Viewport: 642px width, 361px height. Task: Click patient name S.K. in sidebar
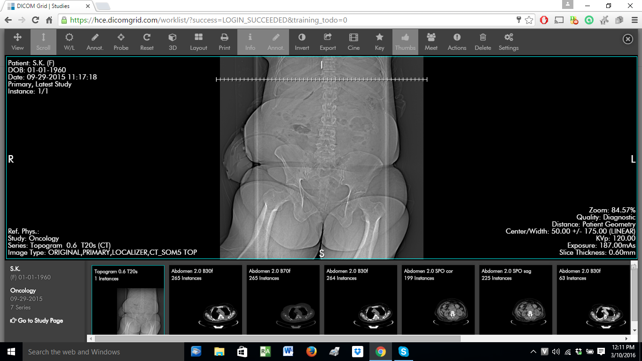(x=15, y=269)
